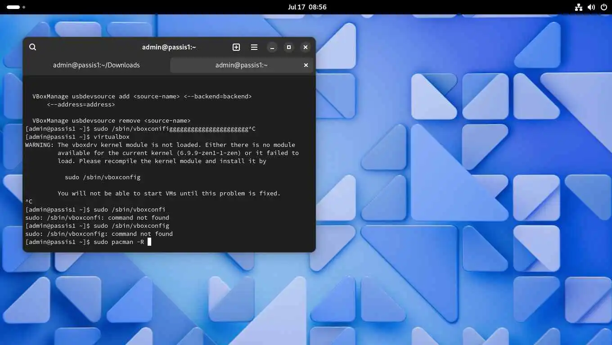Click the terminal title admin@passis1:~

point(169,47)
